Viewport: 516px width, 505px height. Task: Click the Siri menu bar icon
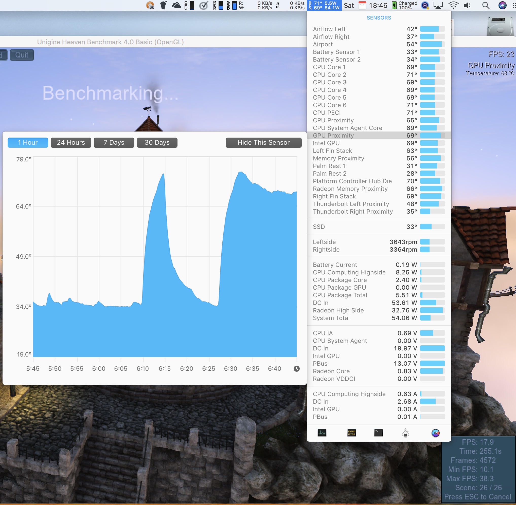(x=502, y=5)
